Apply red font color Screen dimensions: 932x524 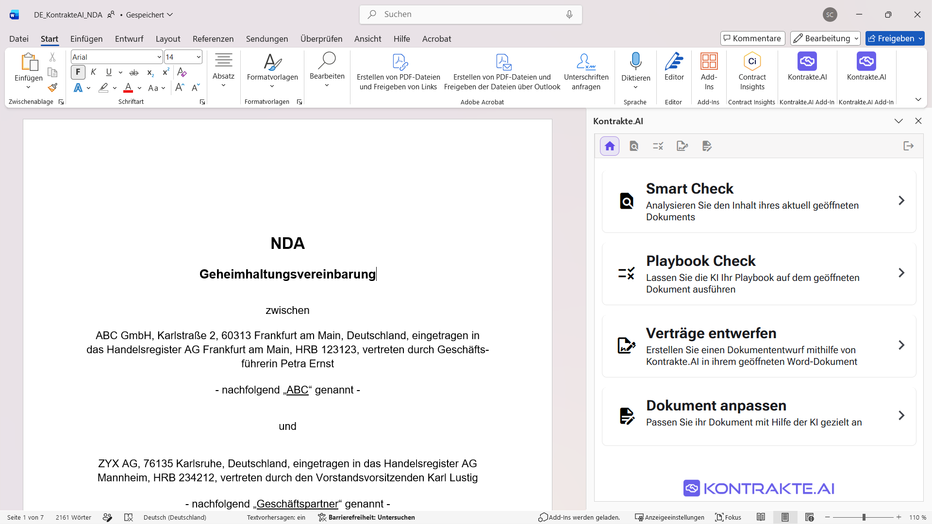128,88
